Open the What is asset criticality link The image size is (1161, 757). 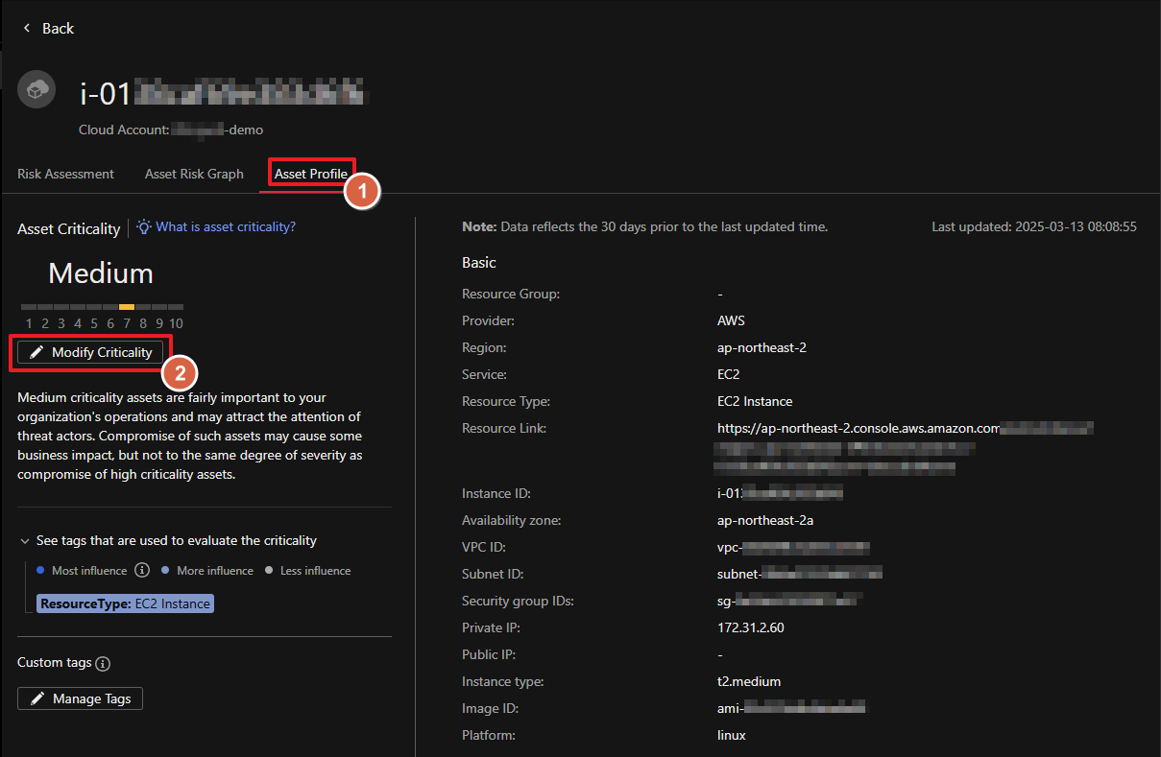(226, 227)
